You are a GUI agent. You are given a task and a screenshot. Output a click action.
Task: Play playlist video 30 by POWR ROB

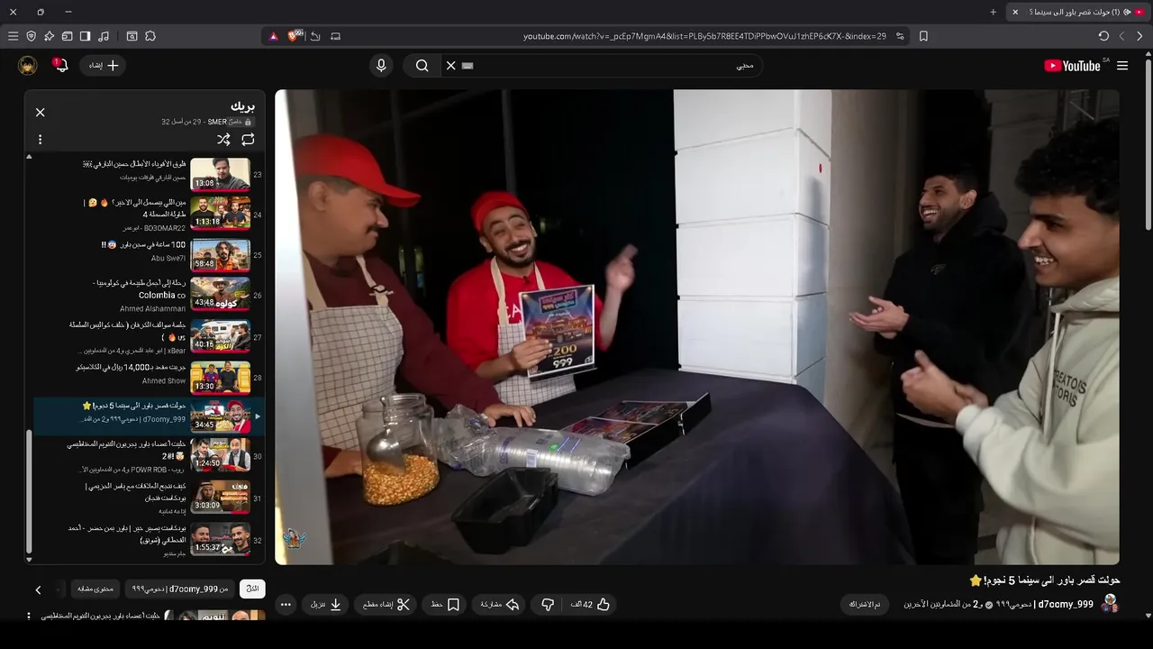click(150, 455)
